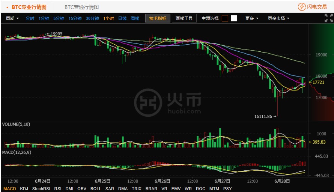Select the KDJ indicator

point(24,189)
